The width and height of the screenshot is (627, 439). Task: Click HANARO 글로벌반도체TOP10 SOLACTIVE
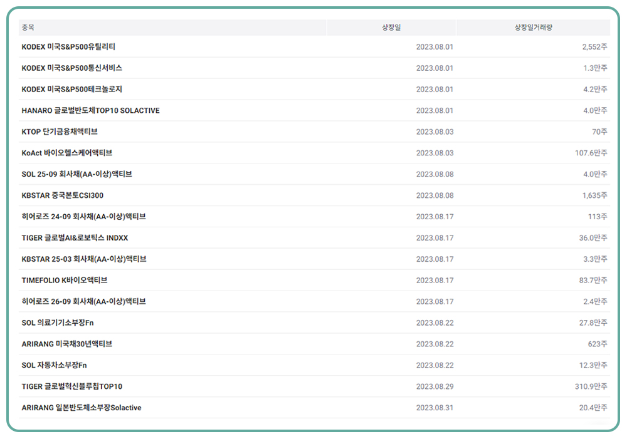(x=90, y=111)
